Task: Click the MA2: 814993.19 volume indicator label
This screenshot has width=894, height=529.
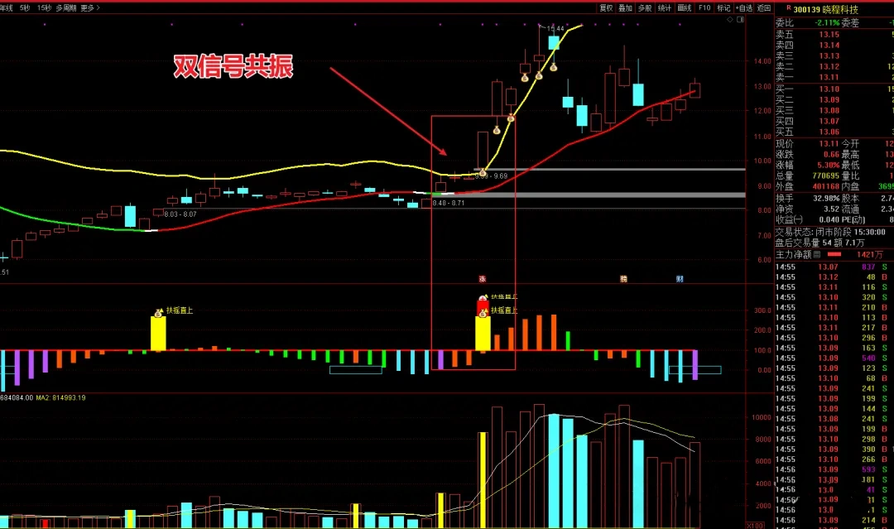Action: (x=61, y=397)
